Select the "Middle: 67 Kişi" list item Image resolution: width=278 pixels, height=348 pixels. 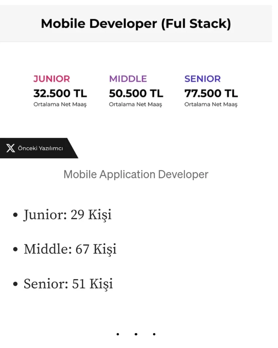70,249
